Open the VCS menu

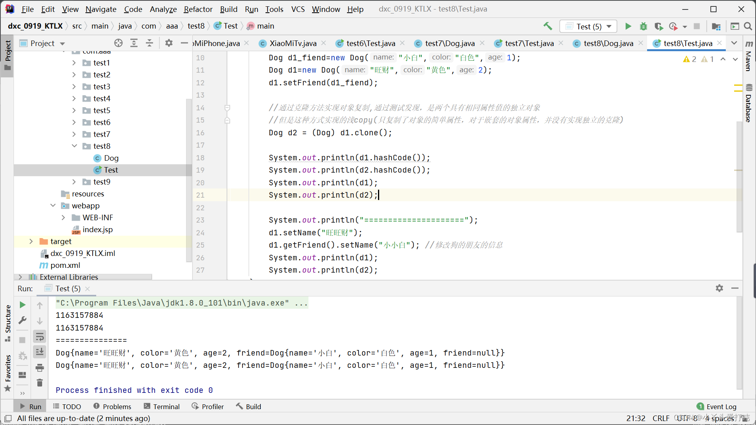point(298,9)
